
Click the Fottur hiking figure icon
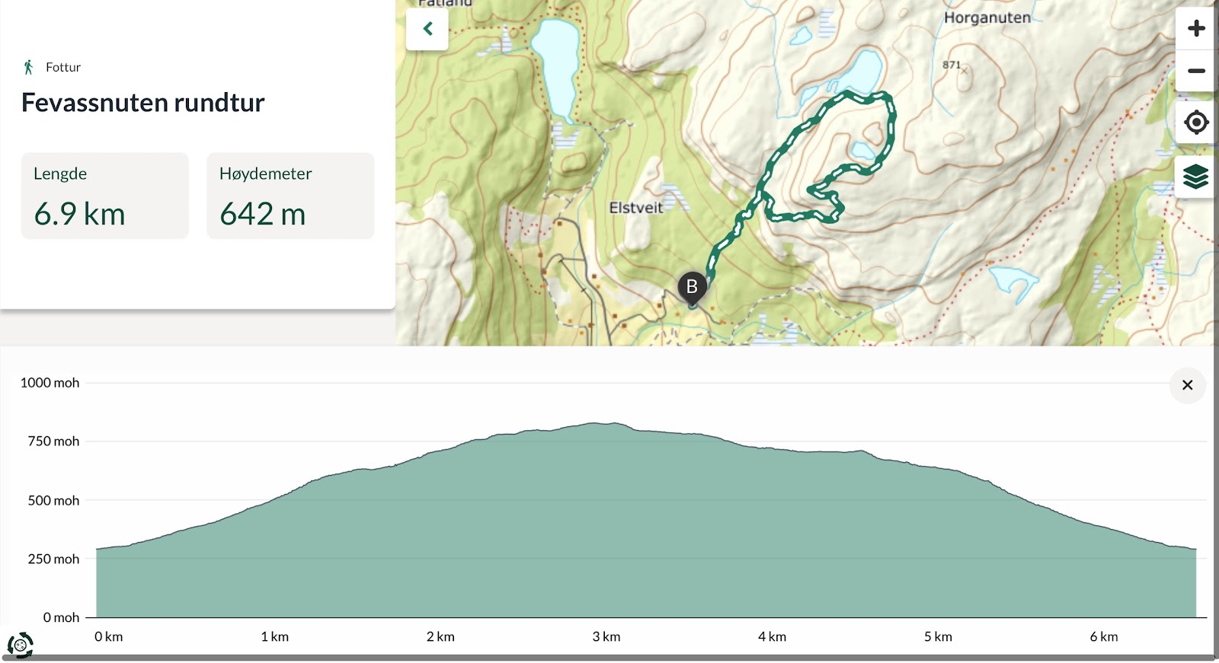tap(28, 67)
